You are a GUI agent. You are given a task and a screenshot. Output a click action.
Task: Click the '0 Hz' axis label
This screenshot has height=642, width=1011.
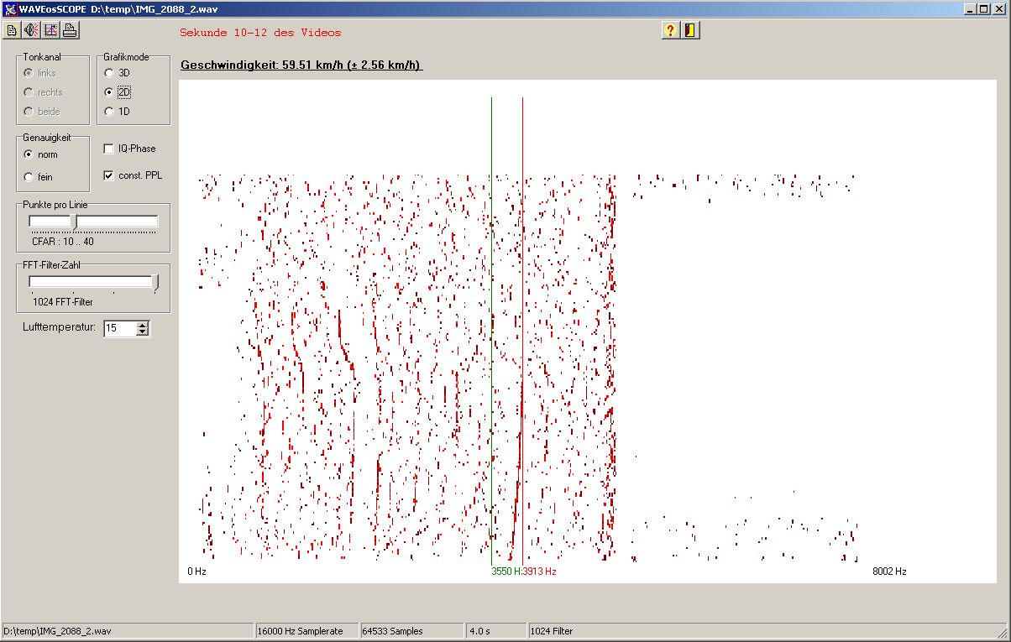pyautogui.click(x=196, y=572)
